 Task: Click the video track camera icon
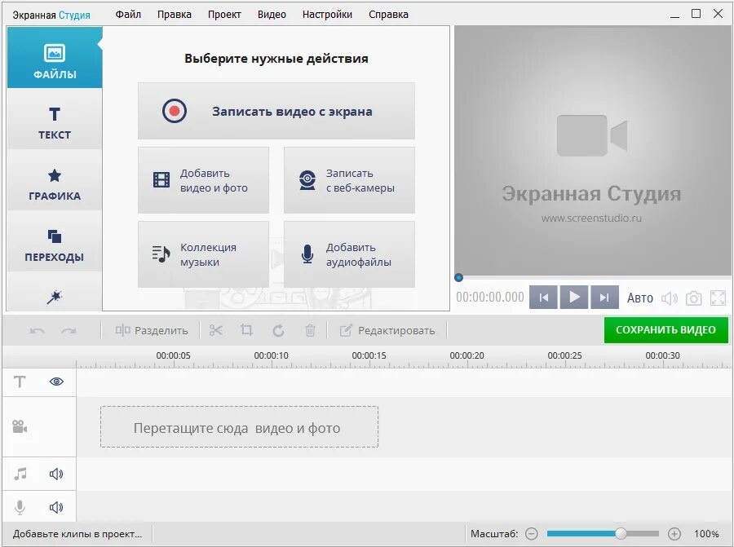click(x=20, y=426)
